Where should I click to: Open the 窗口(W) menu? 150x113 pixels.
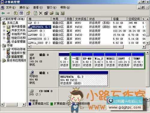52,8
